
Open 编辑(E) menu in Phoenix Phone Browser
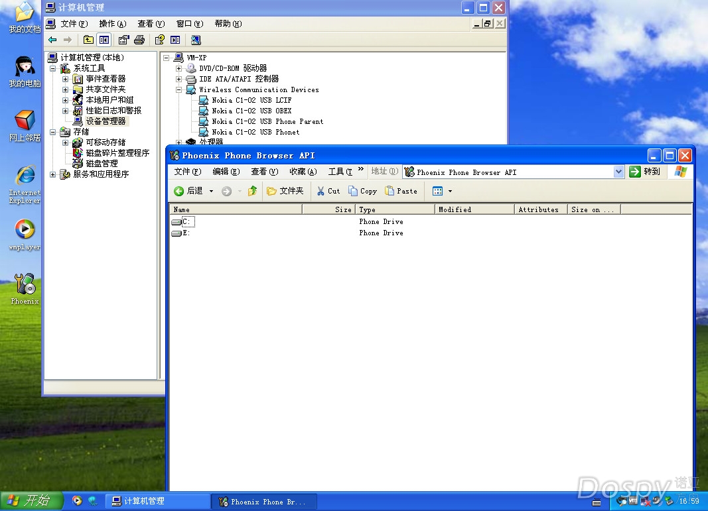[226, 172]
